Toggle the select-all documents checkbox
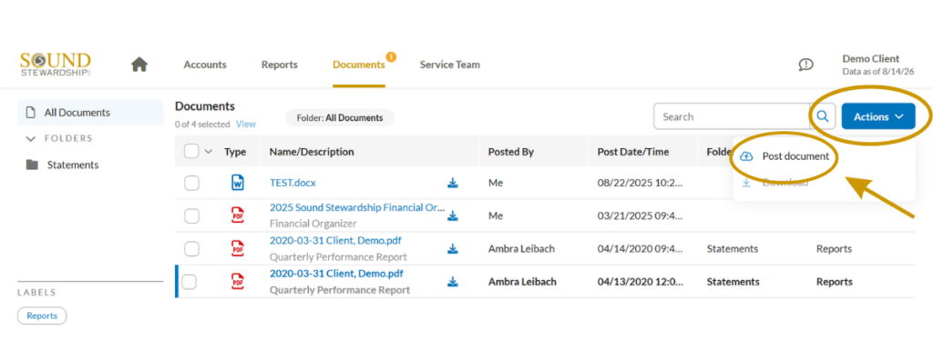Image resolution: width=933 pixels, height=350 pixels. (191, 151)
